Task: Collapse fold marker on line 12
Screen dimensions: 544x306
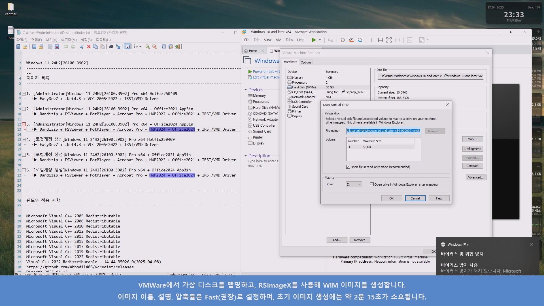Action: [24, 124]
